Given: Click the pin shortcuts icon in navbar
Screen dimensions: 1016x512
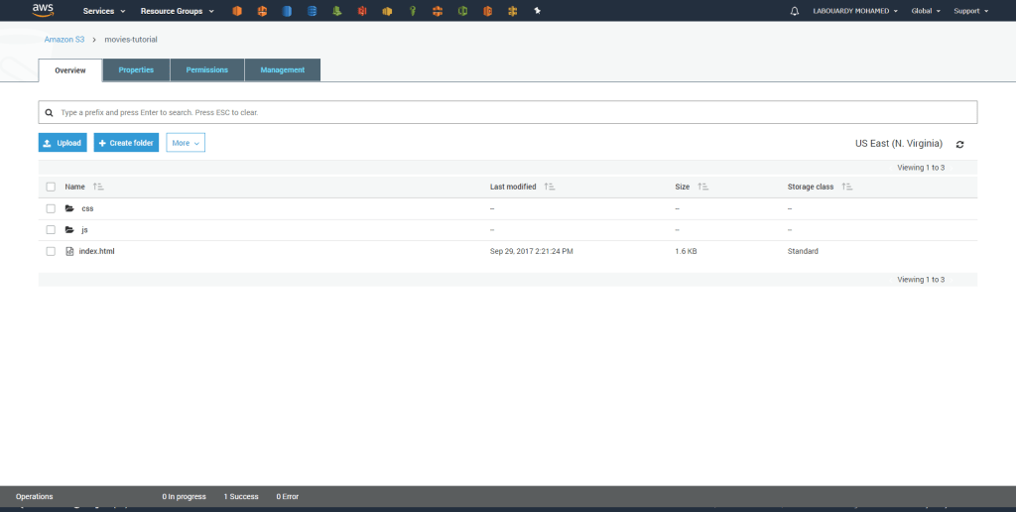Looking at the screenshot, I should 537,11.
